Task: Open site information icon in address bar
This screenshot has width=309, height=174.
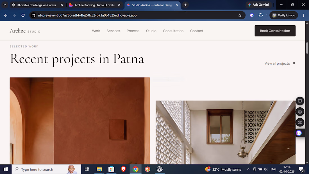Action: (33, 15)
